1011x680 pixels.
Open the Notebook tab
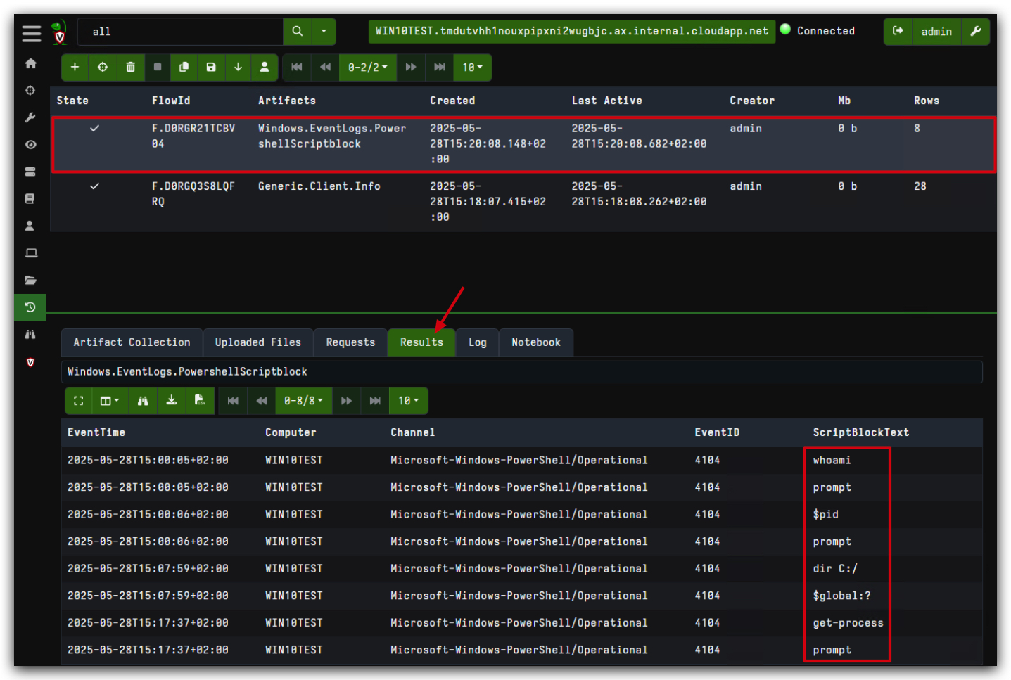click(x=536, y=342)
